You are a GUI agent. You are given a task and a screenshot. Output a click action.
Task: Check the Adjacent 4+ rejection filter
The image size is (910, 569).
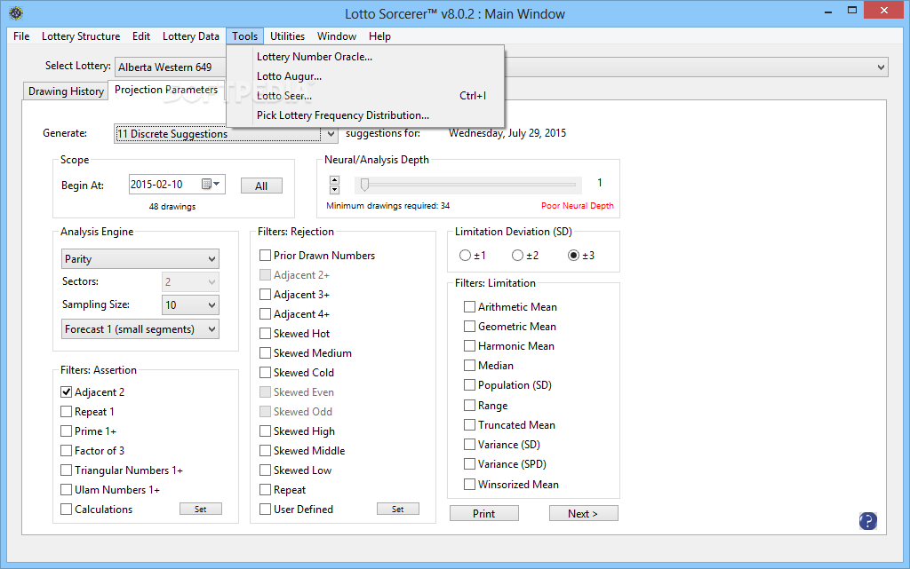265,314
